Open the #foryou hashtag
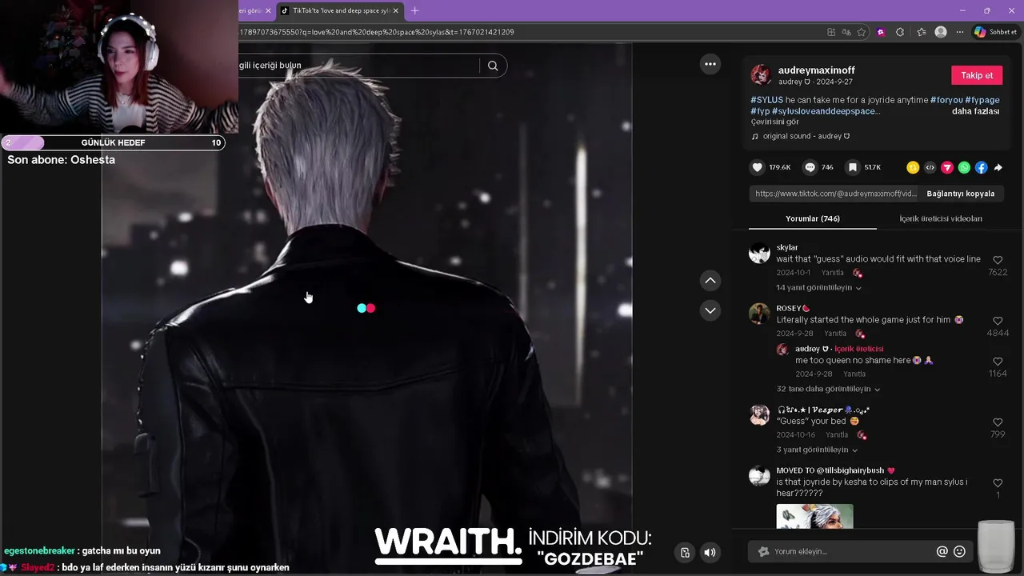 (x=946, y=100)
